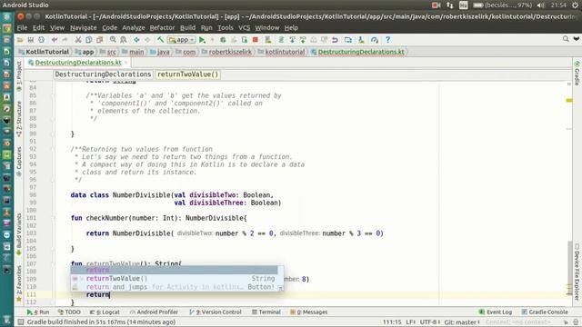Open the Version Control tool window

[216, 312]
